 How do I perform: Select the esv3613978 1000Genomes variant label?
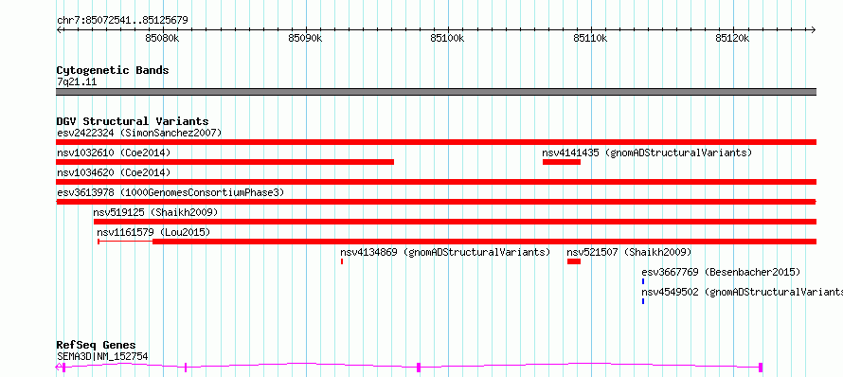click(x=170, y=192)
